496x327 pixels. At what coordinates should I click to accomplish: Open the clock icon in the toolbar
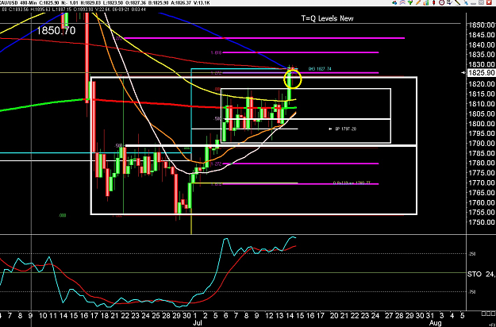(x=441, y=2)
